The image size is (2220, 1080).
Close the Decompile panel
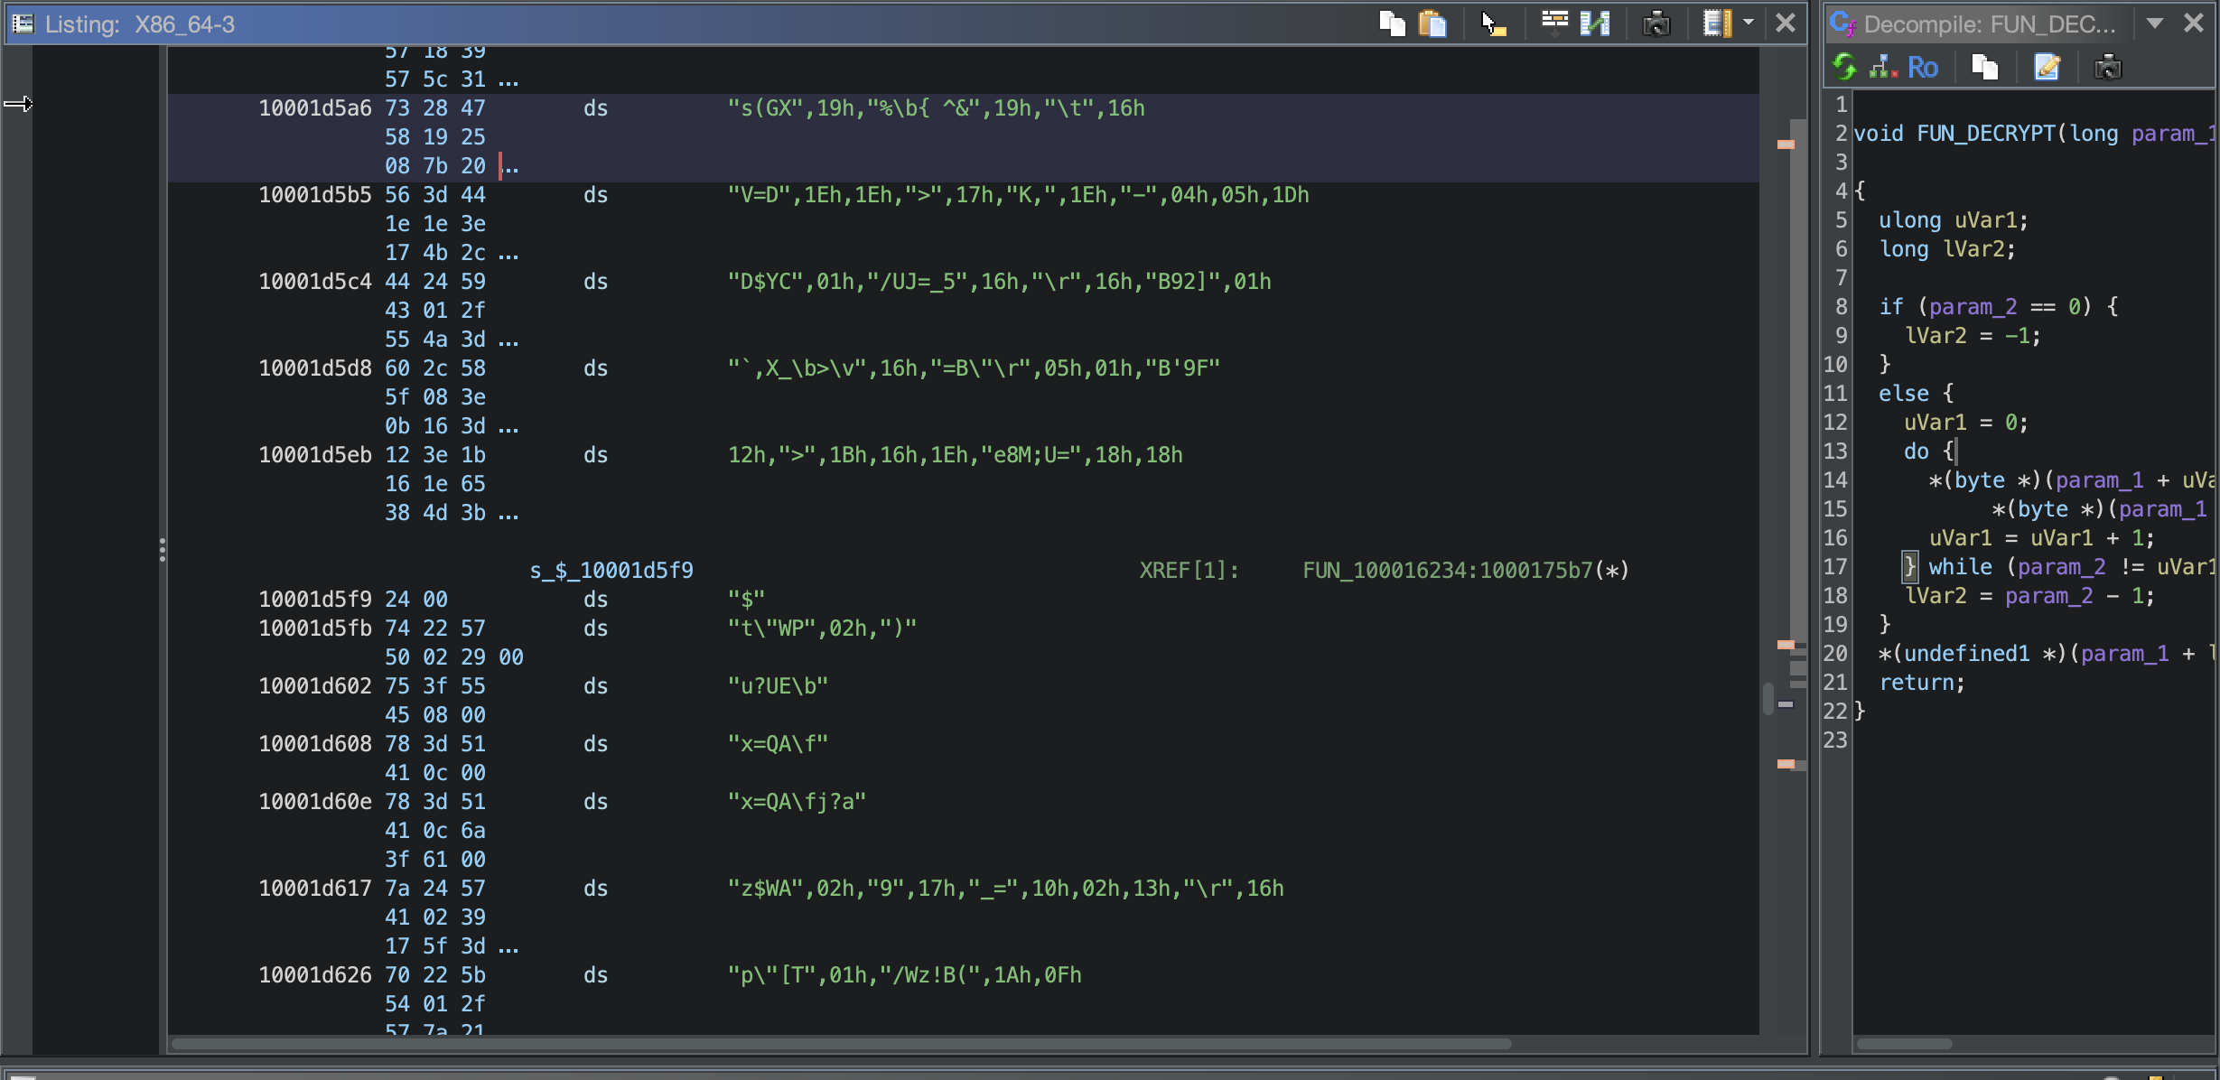tap(2193, 23)
